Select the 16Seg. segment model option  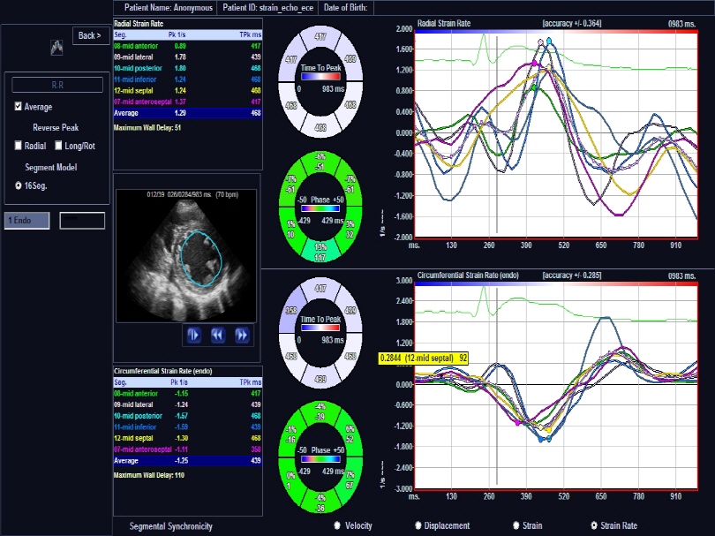[x=19, y=185]
